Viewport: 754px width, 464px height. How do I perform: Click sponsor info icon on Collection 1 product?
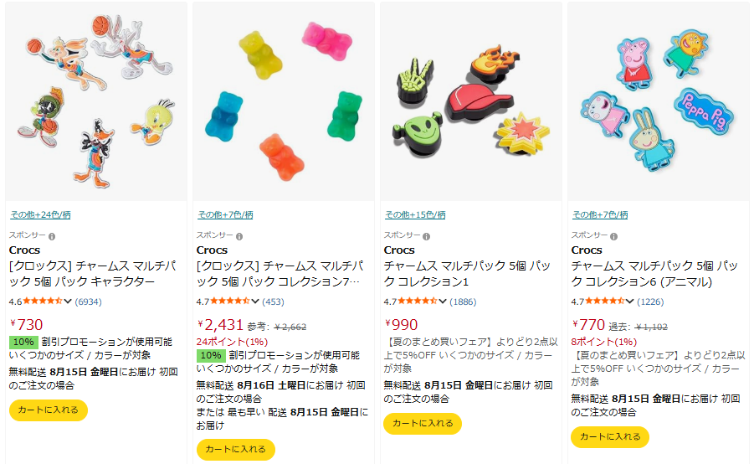(x=427, y=236)
